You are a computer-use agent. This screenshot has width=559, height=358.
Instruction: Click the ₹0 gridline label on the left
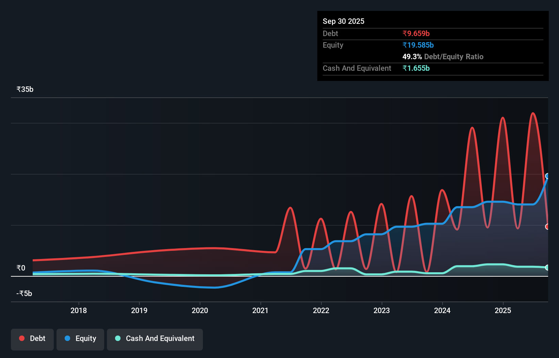pos(21,268)
